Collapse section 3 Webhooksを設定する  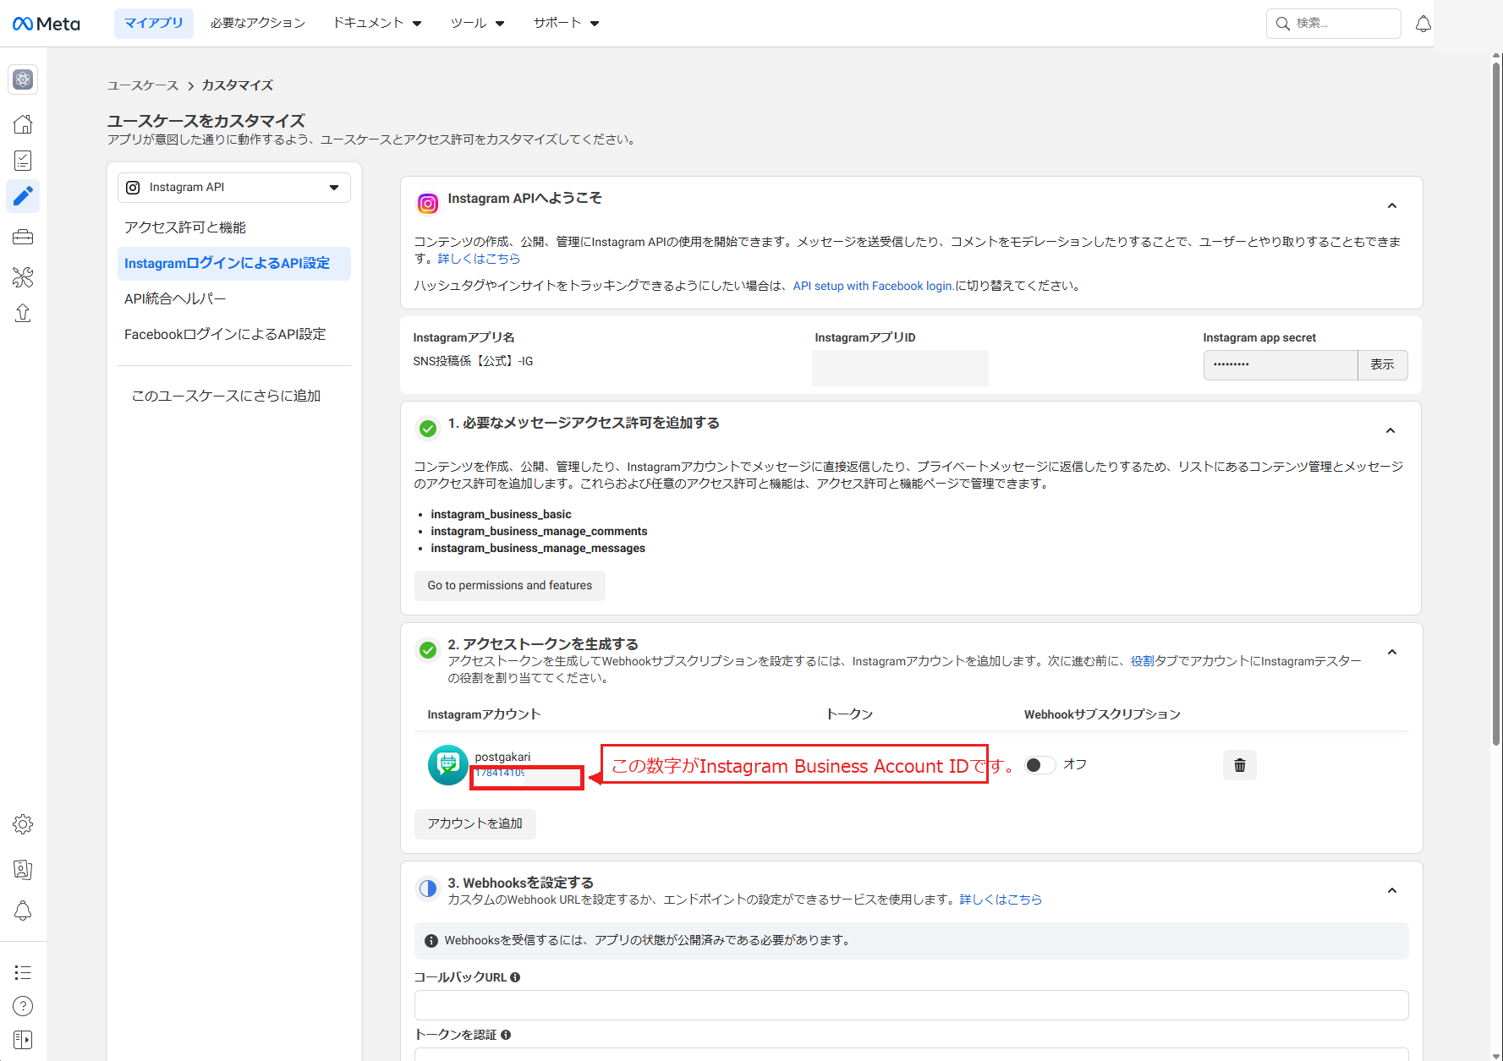[x=1392, y=890]
